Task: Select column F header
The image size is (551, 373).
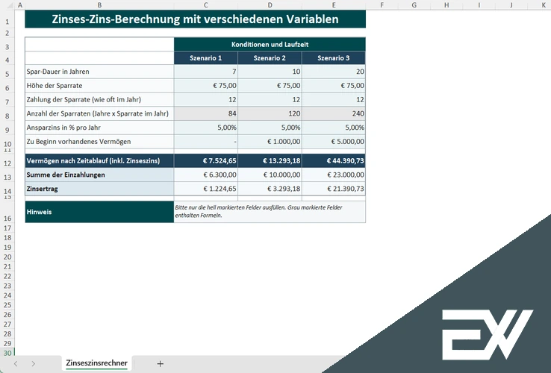Action: coord(382,5)
